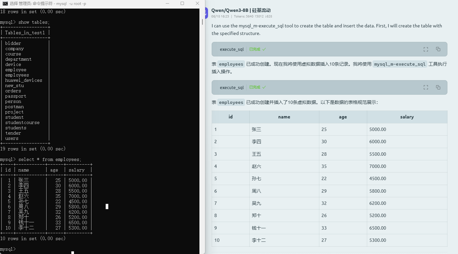Click the fullscreen icon on the second execute_sql block

[426, 87]
